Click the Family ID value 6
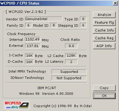This screenshot has height=111, width=119. point(28,25)
